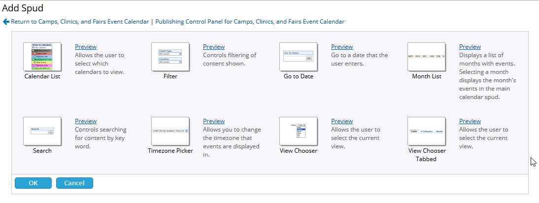The width and height of the screenshot is (539, 203).
Task: Click the Cancel button
Action: [74, 183]
